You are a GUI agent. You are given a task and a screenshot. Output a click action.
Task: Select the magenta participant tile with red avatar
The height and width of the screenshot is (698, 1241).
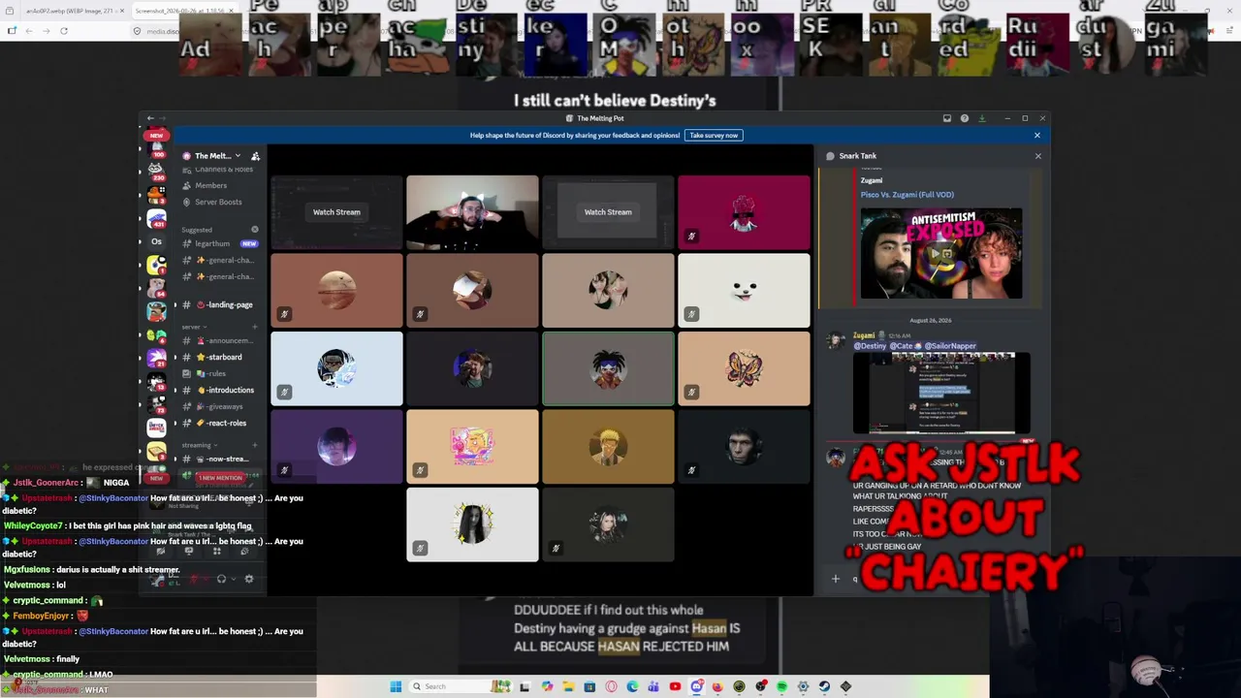[744, 212]
